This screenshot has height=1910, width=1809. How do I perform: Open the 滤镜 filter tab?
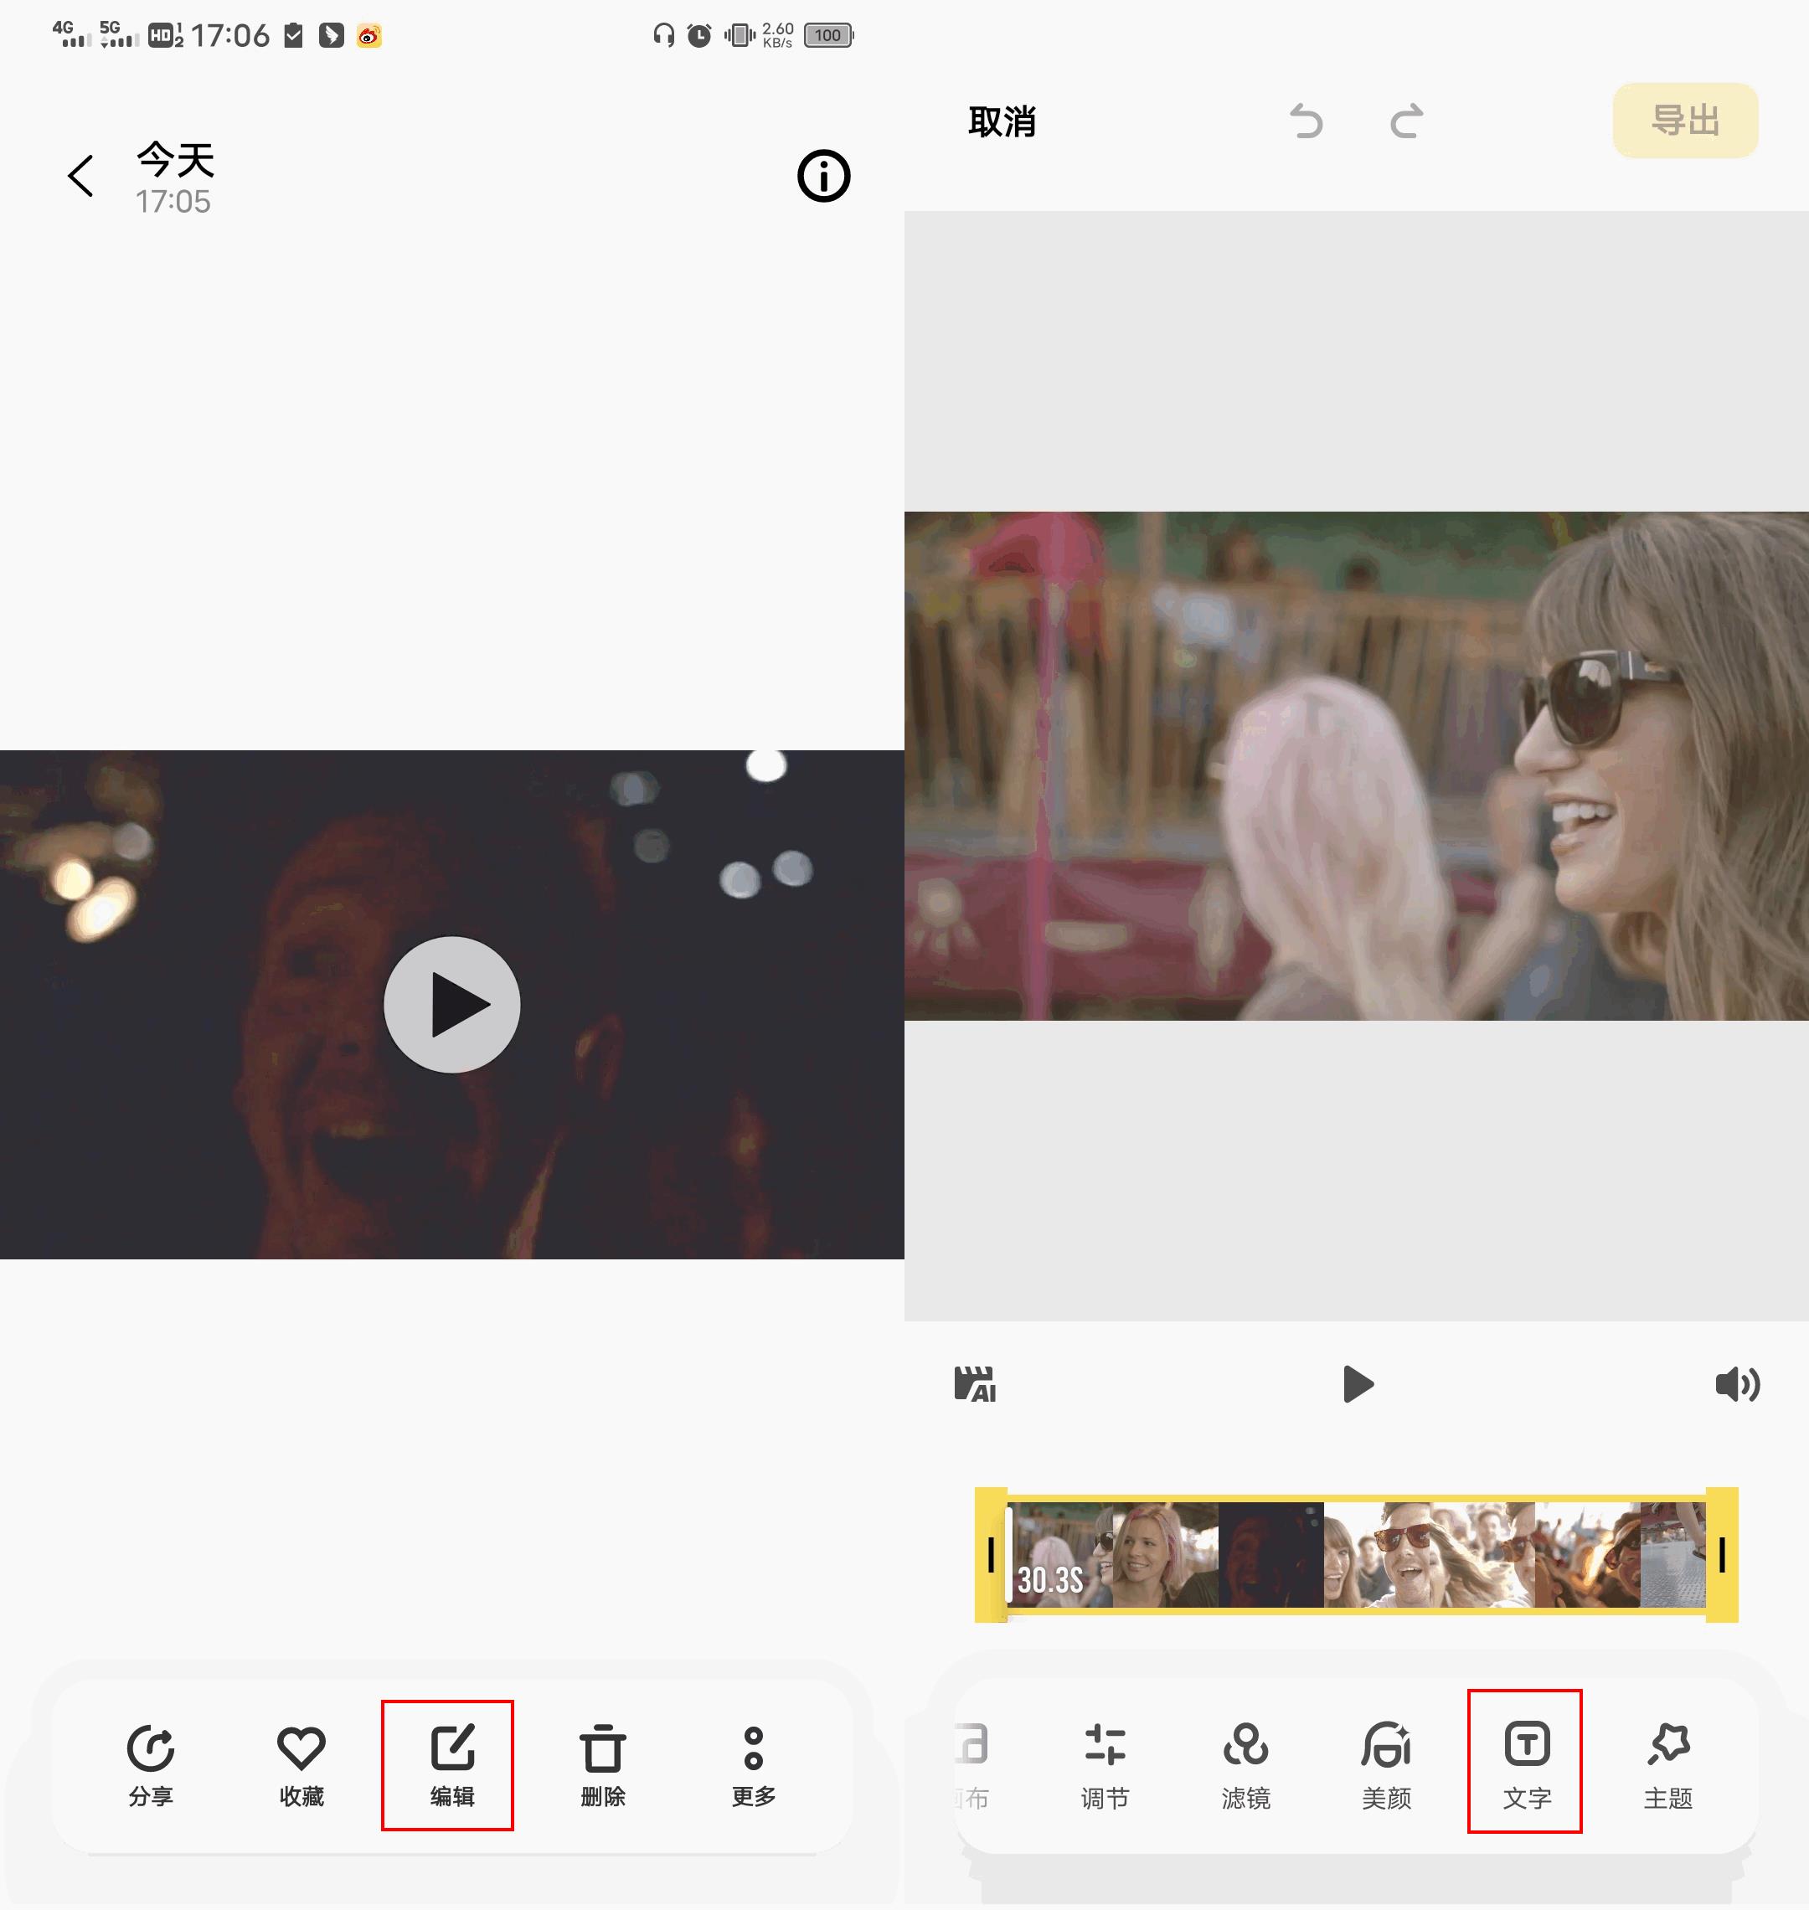point(1245,1764)
